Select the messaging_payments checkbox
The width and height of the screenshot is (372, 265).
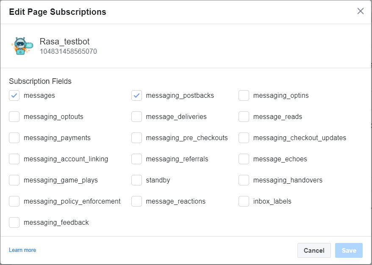click(x=14, y=138)
